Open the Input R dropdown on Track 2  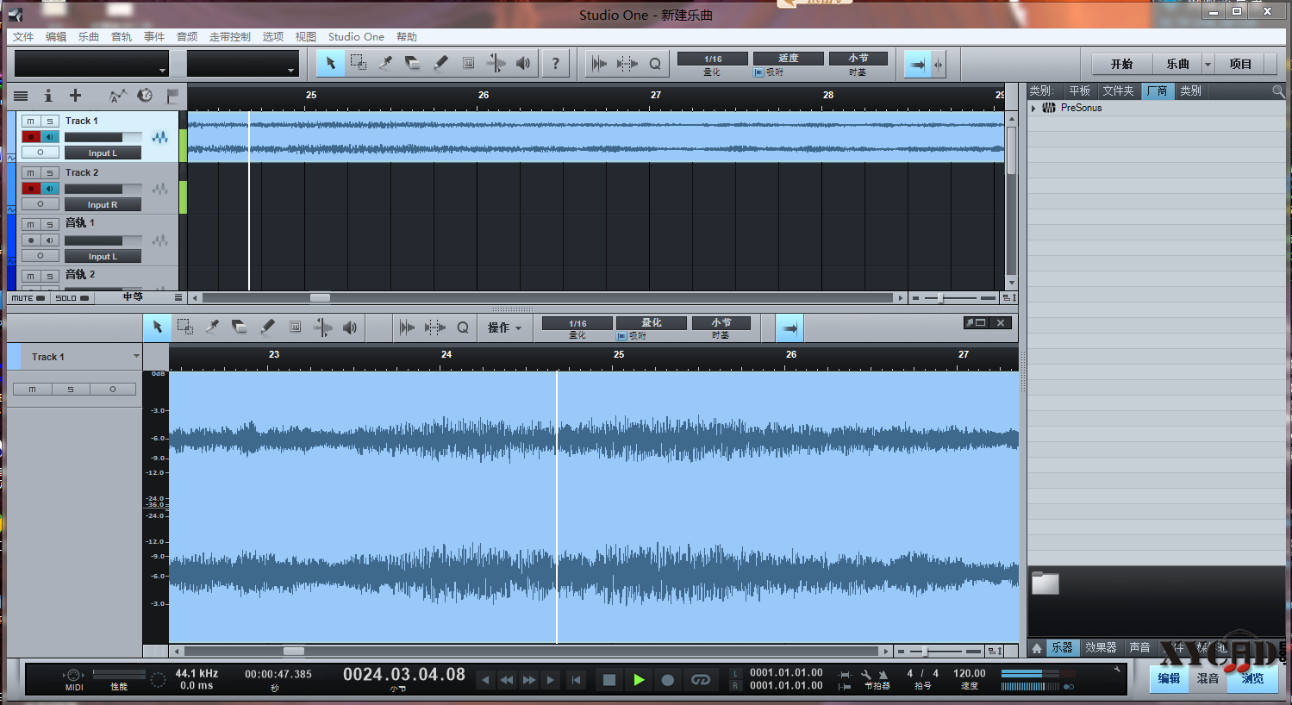point(103,204)
